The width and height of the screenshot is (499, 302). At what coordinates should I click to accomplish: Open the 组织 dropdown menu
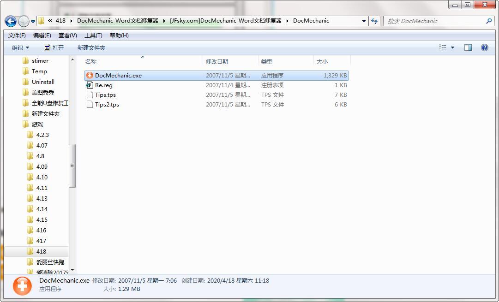(x=20, y=47)
